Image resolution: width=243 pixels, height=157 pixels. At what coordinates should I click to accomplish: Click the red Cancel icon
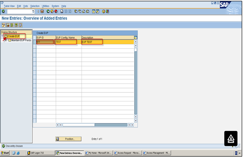[x=56, y=11]
